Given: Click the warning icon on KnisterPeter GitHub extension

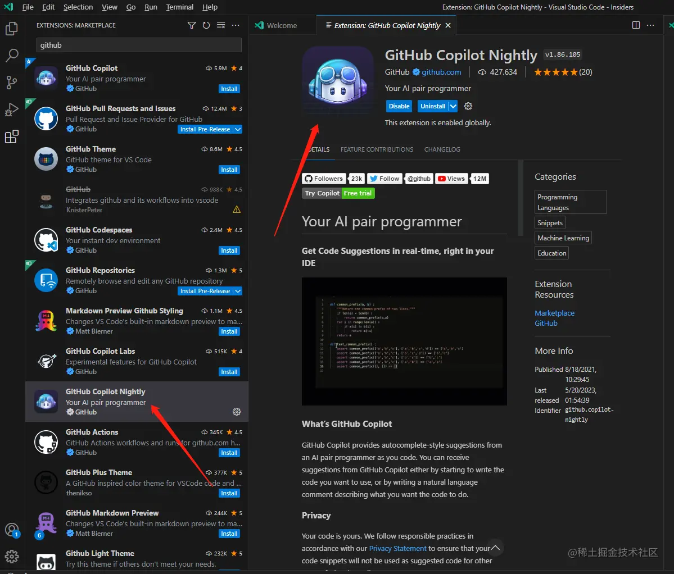Looking at the screenshot, I should pyautogui.click(x=237, y=209).
